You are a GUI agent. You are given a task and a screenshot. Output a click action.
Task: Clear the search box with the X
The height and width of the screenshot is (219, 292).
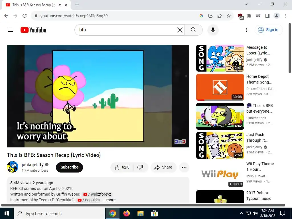[x=180, y=30]
